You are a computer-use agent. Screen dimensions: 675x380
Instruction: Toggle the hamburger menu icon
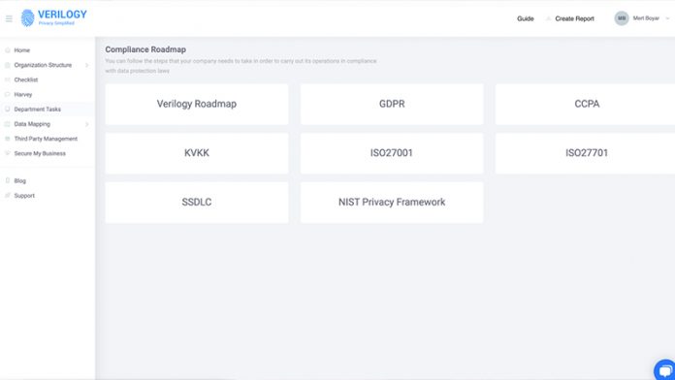pos(9,18)
